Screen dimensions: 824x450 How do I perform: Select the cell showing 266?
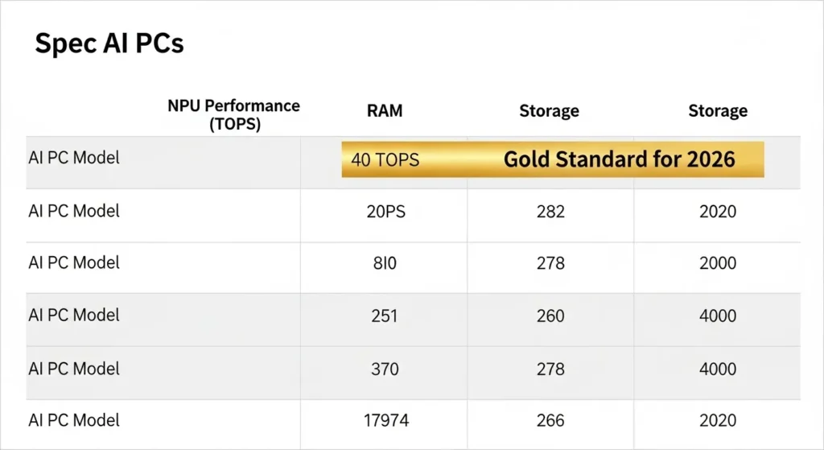tap(550, 420)
